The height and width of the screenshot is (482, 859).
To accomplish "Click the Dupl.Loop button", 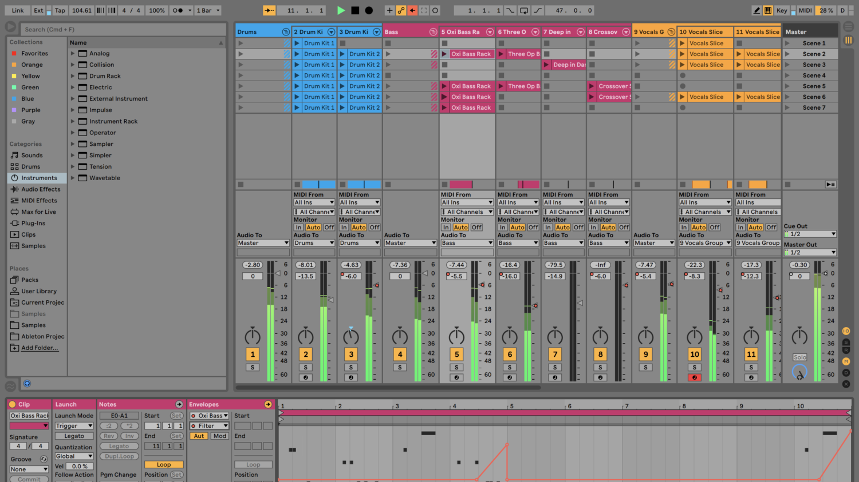I will [x=119, y=456].
